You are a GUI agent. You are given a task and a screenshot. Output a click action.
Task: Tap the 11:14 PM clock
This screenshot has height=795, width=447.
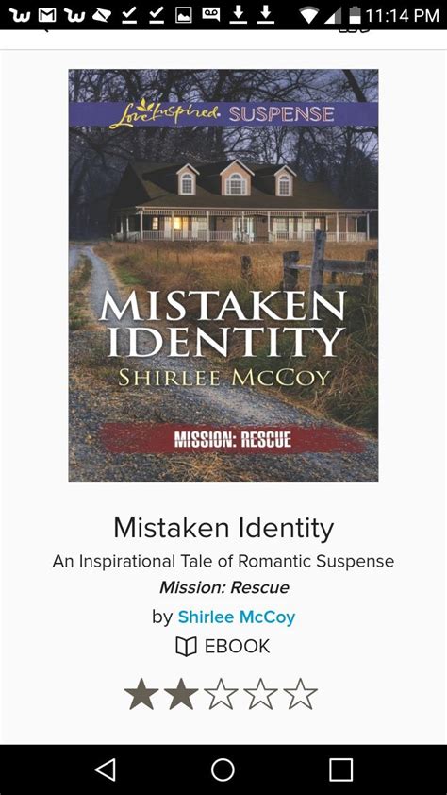click(402, 16)
